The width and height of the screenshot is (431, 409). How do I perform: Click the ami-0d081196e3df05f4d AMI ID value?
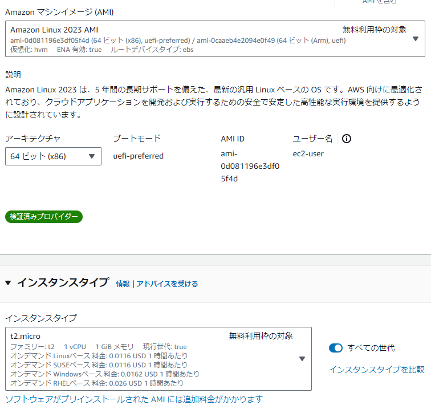pos(250,166)
